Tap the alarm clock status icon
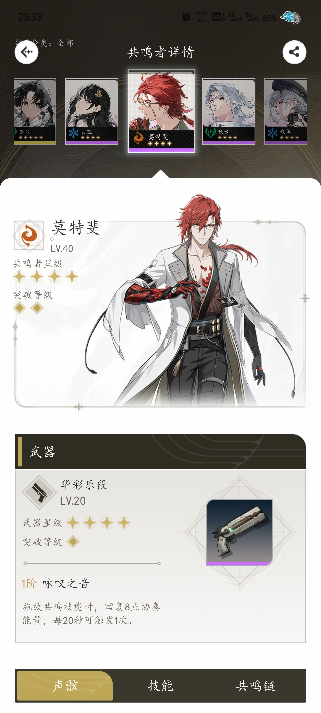The width and height of the screenshot is (321, 713). pyautogui.click(x=186, y=17)
